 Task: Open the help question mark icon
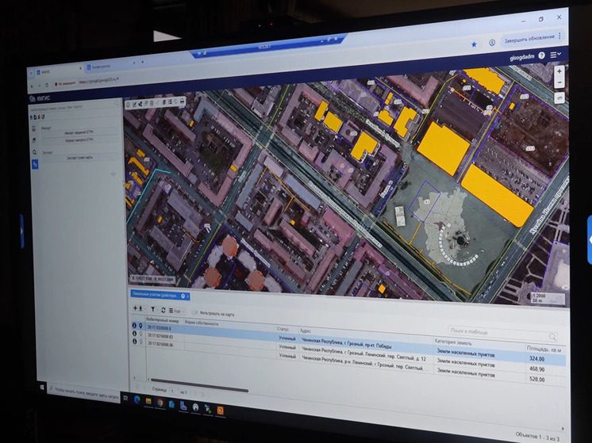tap(542, 55)
